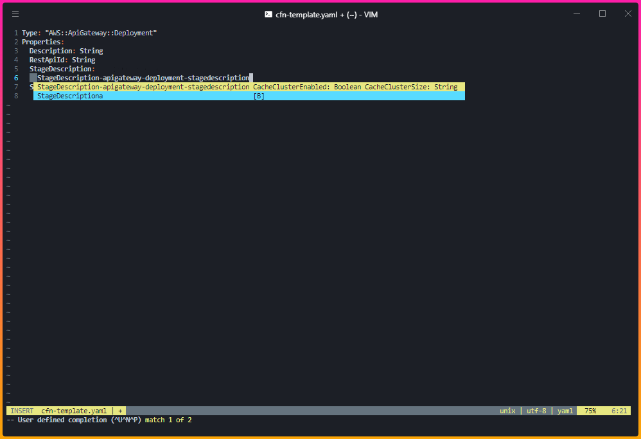Click line number 8 in gutter

[16, 96]
